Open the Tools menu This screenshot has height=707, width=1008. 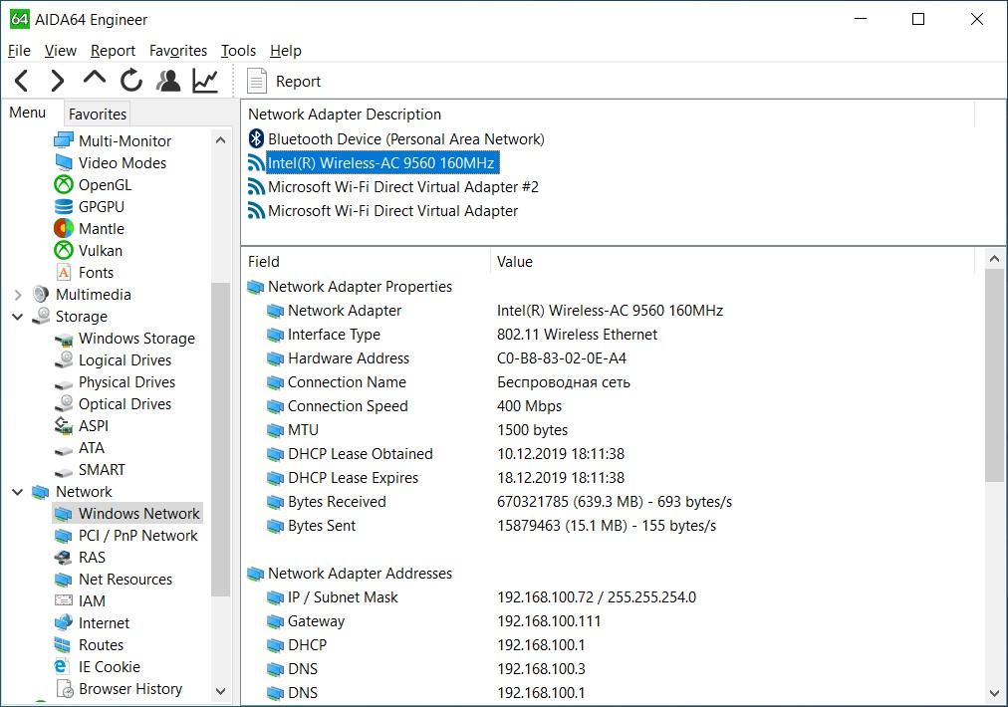click(238, 51)
